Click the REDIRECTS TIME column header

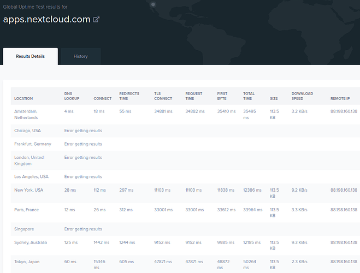[x=129, y=96]
